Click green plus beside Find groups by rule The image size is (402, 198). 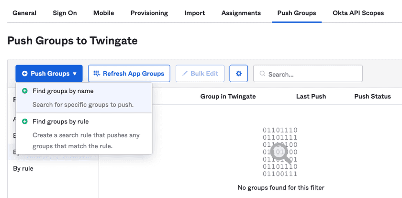coord(25,121)
